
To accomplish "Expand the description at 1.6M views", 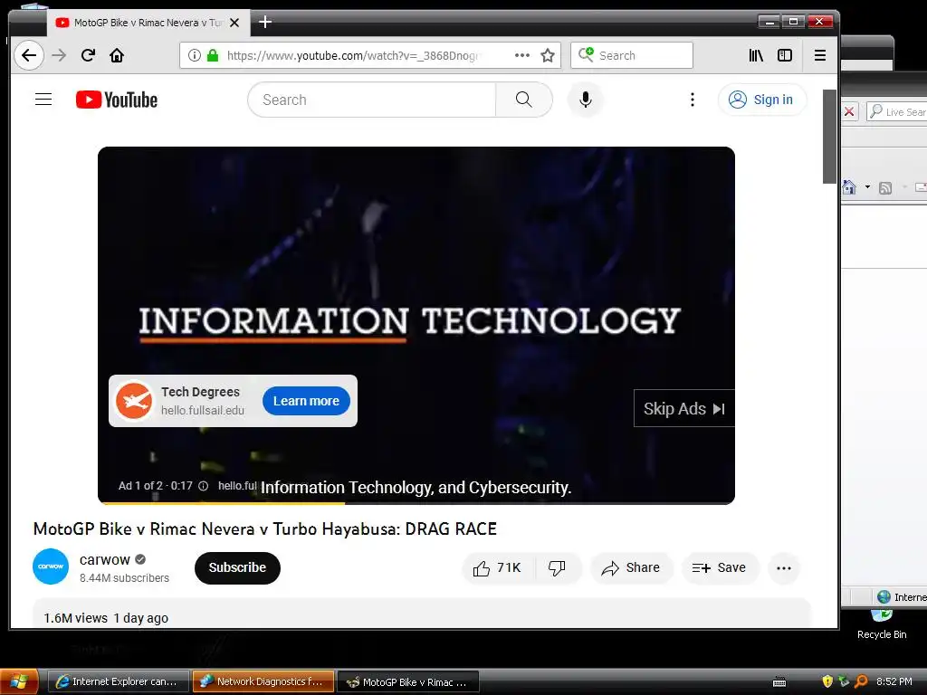I will [x=422, y=614].
